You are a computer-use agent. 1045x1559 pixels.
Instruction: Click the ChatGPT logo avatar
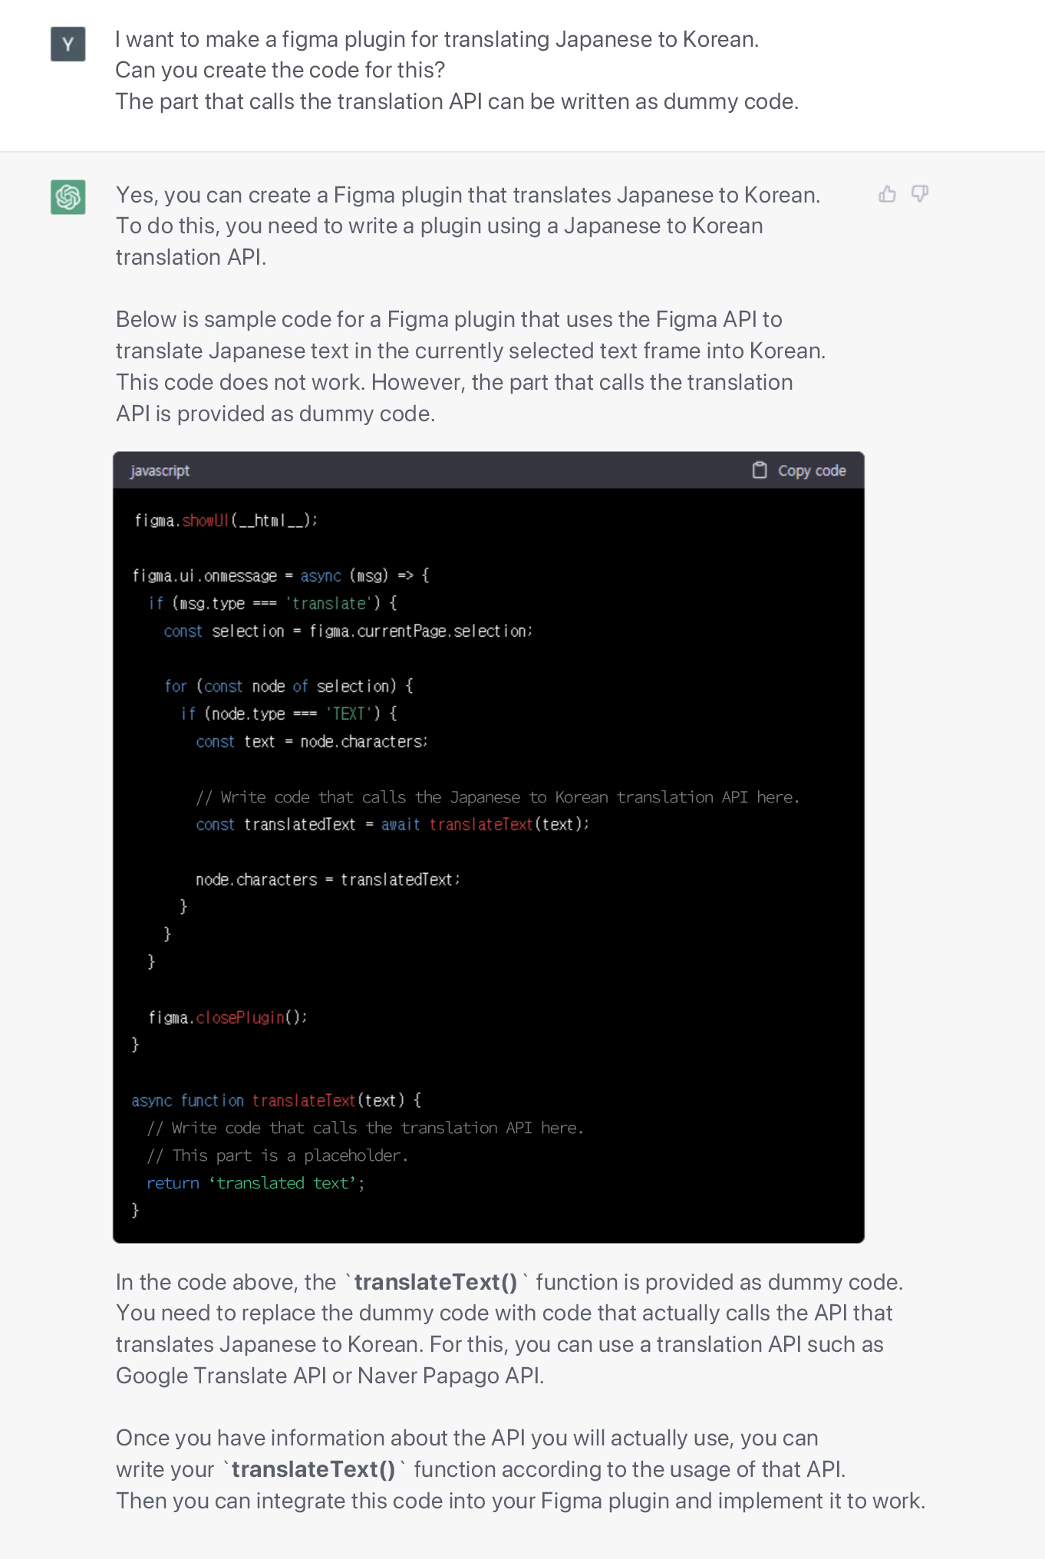click(x=68, y=197)
